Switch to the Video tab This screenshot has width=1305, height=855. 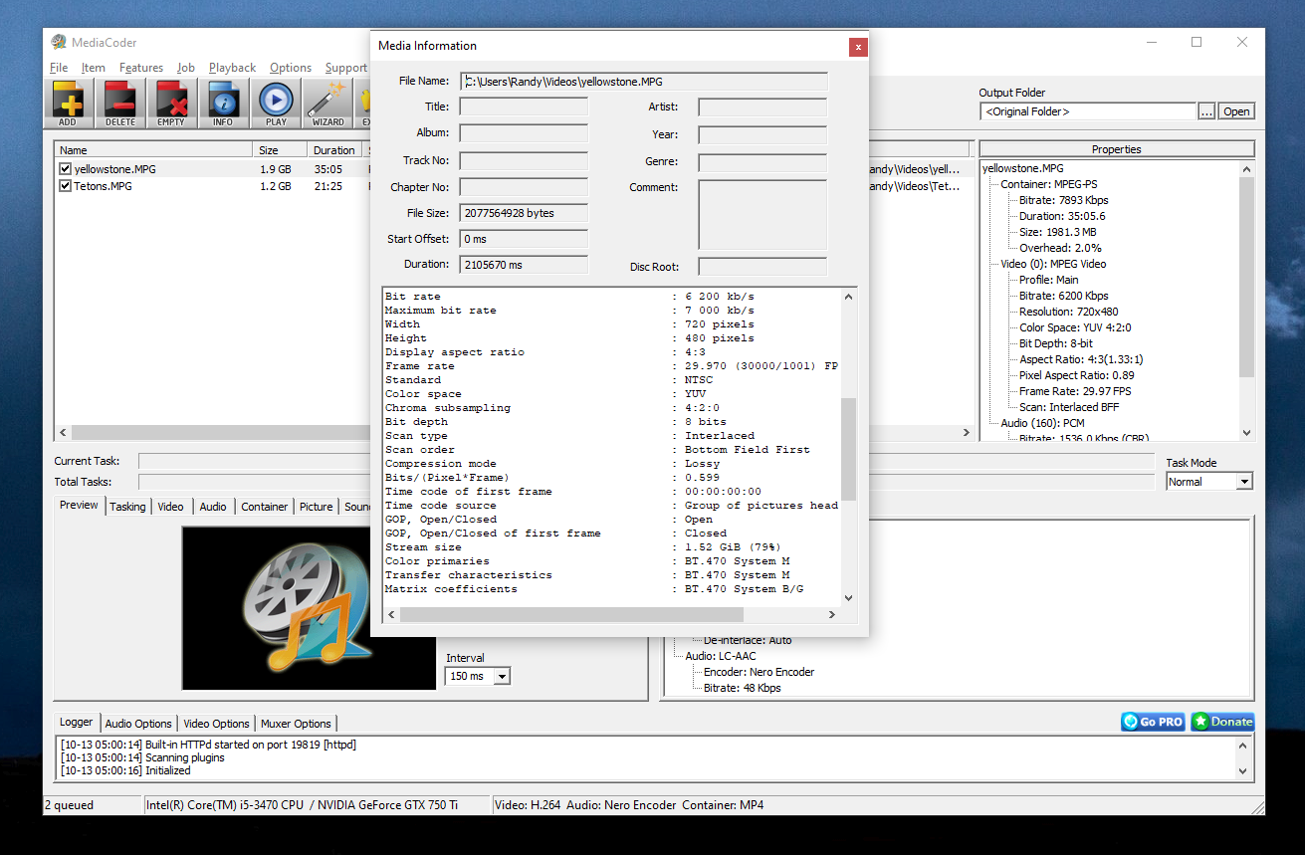pyautogui.click(x=171, y=507)
